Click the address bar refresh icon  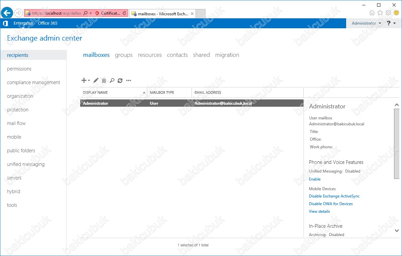124,13
